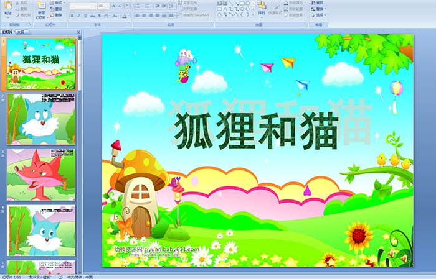The image size is (436, 279).
Task: Open Paragraph group dialog launcher
Action: pyautogui.click(x=212, y=24)
